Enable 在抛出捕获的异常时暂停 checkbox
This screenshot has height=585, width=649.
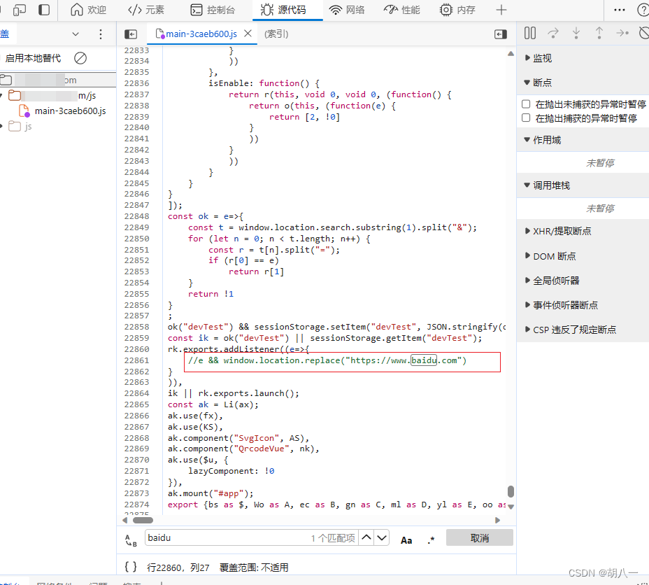pos(526,118)
